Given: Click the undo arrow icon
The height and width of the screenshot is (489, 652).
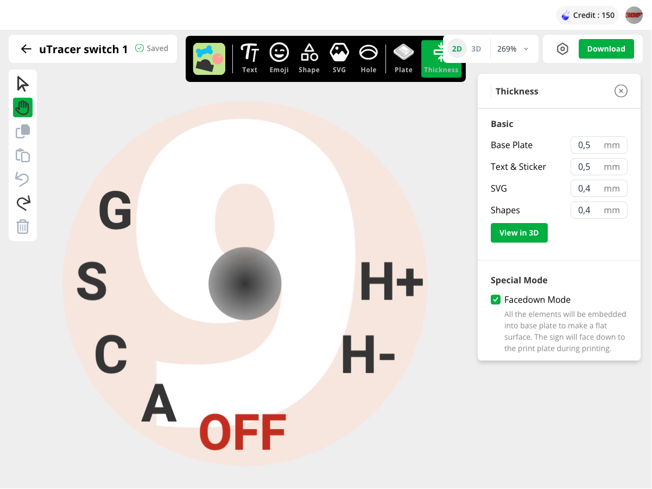Looking at the screenshot, I should coord(23,179).
